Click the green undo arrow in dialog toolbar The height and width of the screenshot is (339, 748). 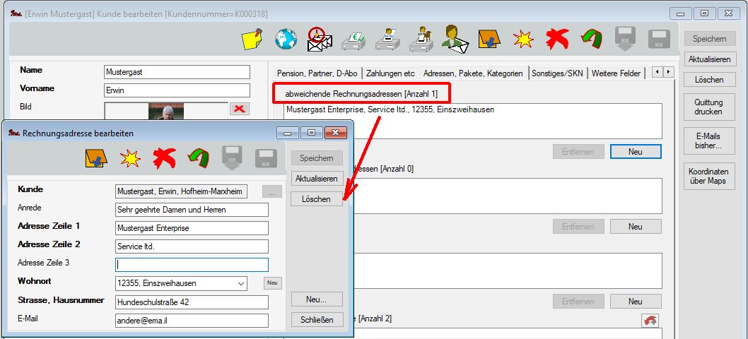[x=199, y=160]
